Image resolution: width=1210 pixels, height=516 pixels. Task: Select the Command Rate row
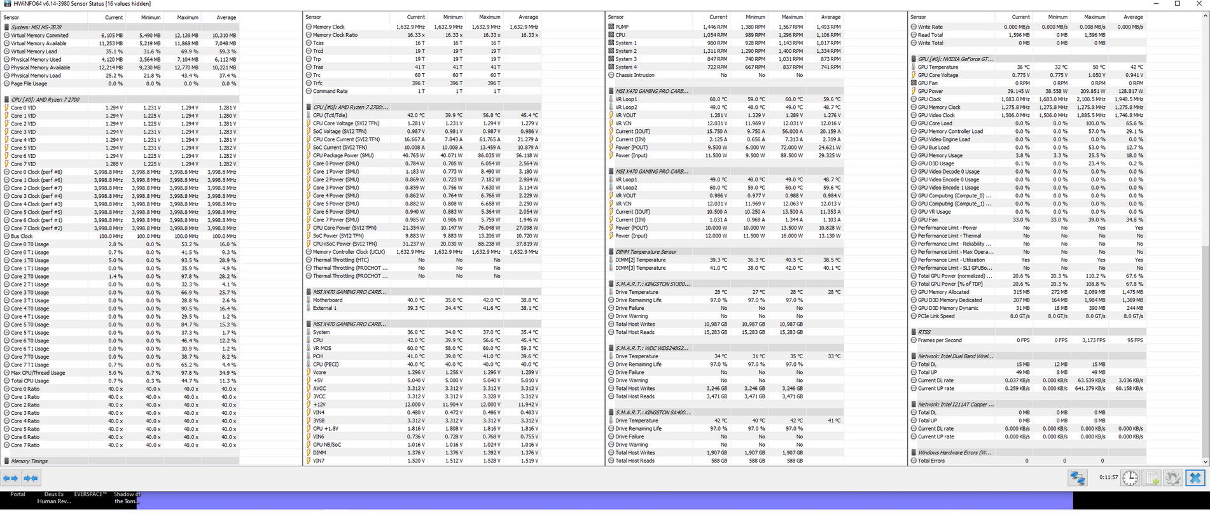pos(422,91)
